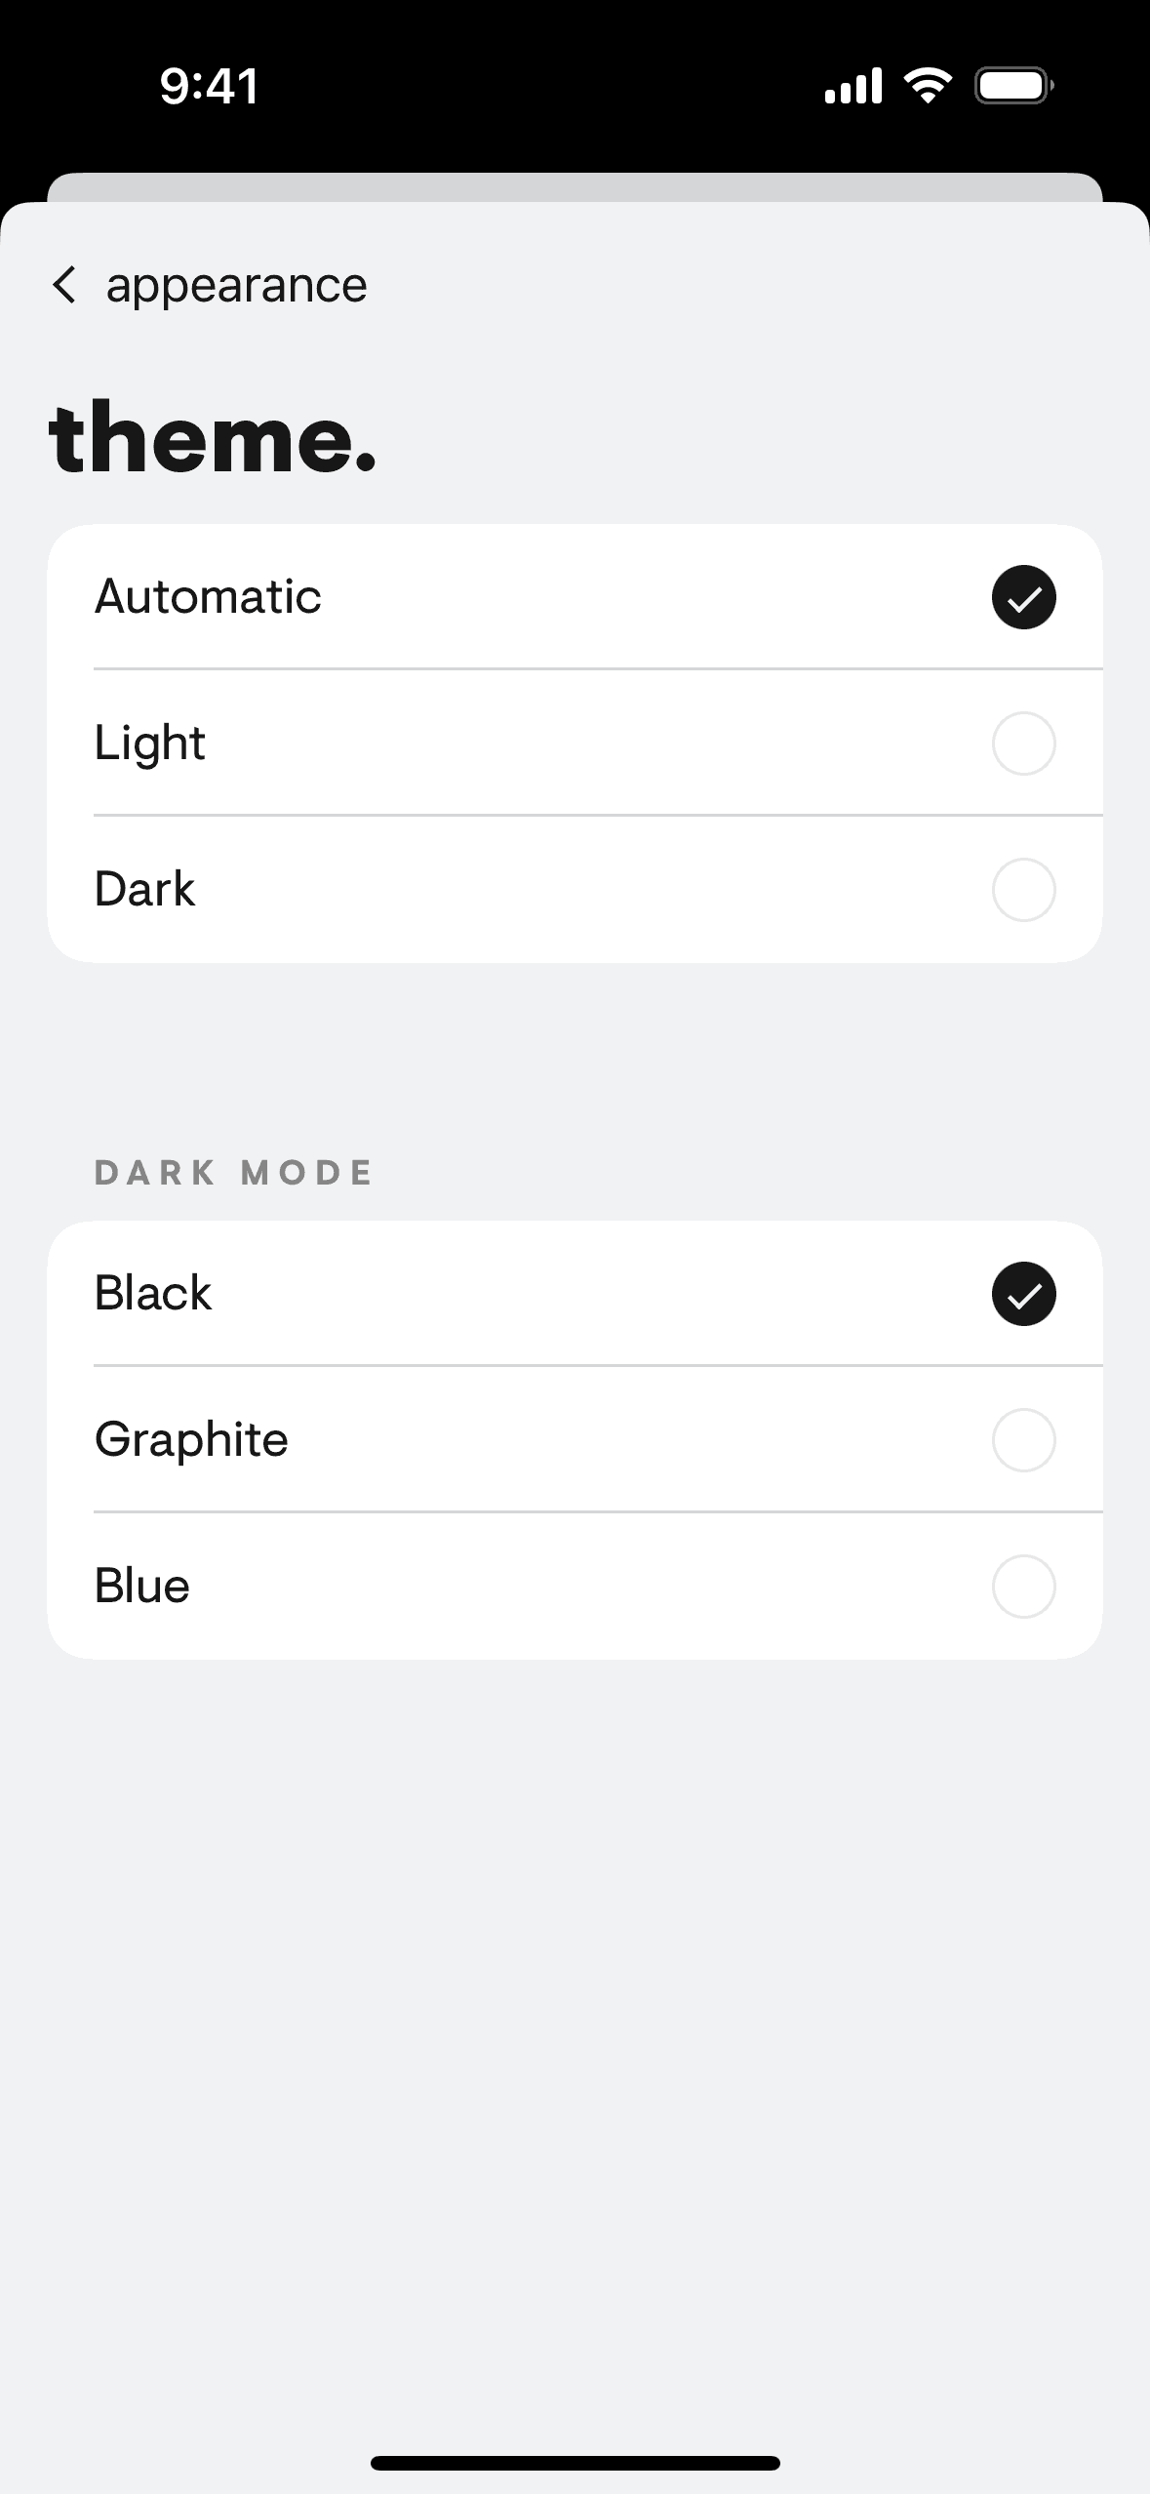Tap the 9:41 clock in status bar

[209, 86]
